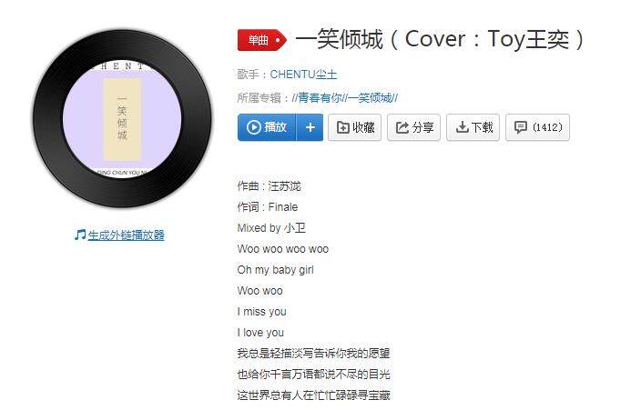Screen dimensions: 641x410
Task: Click the 收藏 folder icon
Action: point(342,127)
